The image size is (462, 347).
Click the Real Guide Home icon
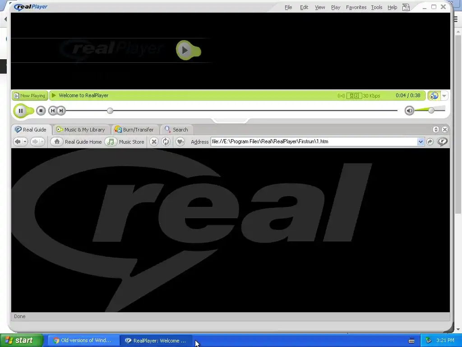(57, 141)
